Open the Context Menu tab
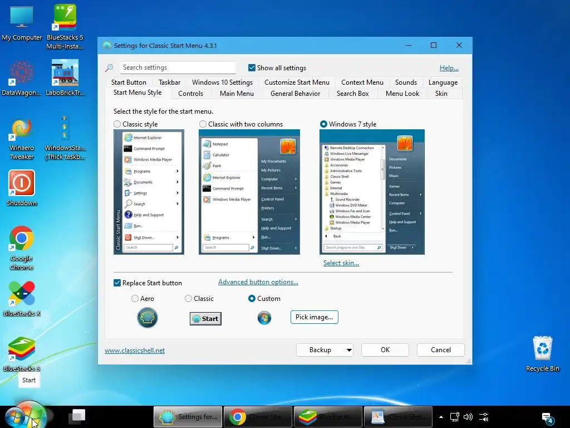Image resolution: width=570 pixels, height=428 pixels. pyautogui.click(x=362, y=82)
